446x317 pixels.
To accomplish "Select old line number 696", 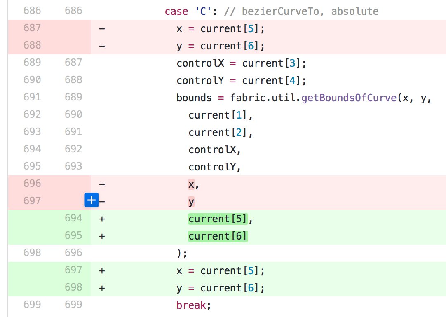I will click(32, 184).
